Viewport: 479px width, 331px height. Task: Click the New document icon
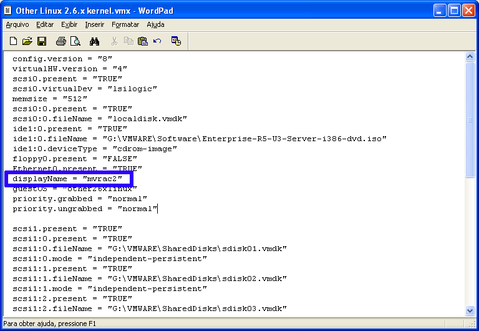[13, 42]
